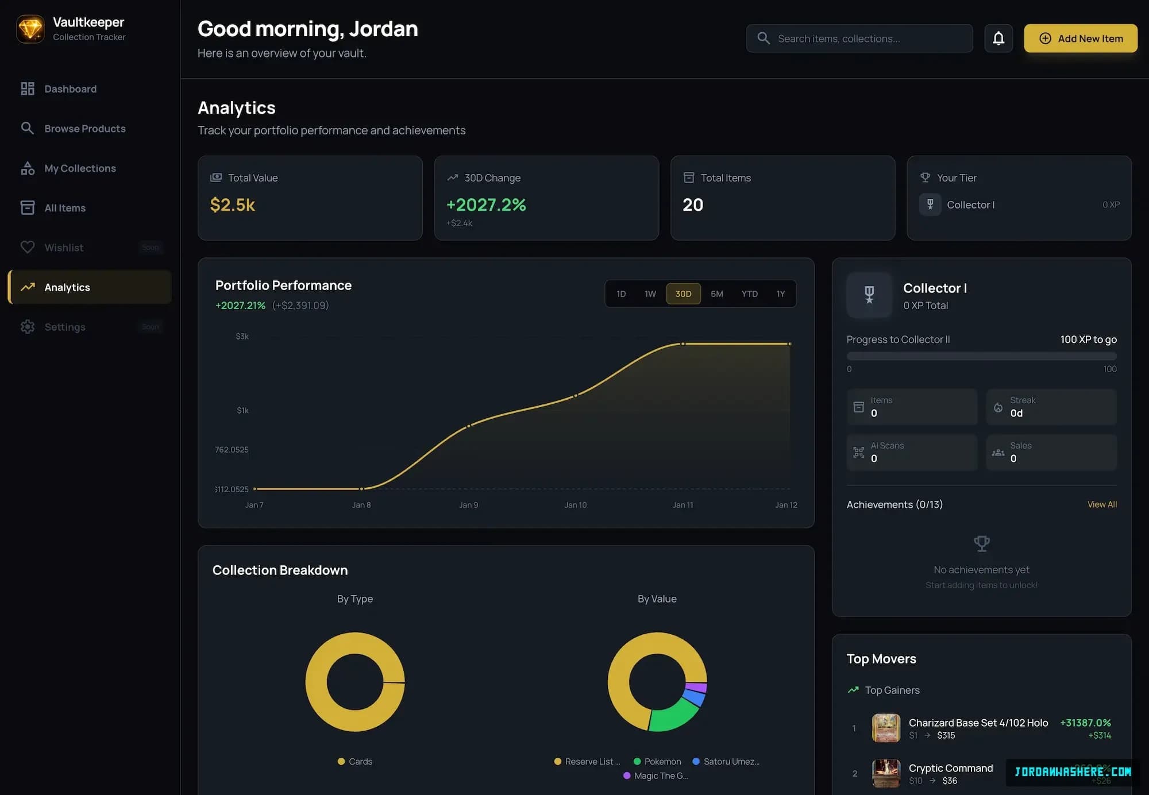Click the My Collections shapes icon
Image resolution: width=1149 pixels, height=795 pixels.
(28, 168)
